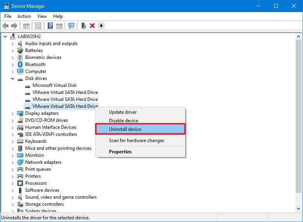303x222 pixels.
Task: Click the Update driver toolbar icon
Action: point(83,26)
